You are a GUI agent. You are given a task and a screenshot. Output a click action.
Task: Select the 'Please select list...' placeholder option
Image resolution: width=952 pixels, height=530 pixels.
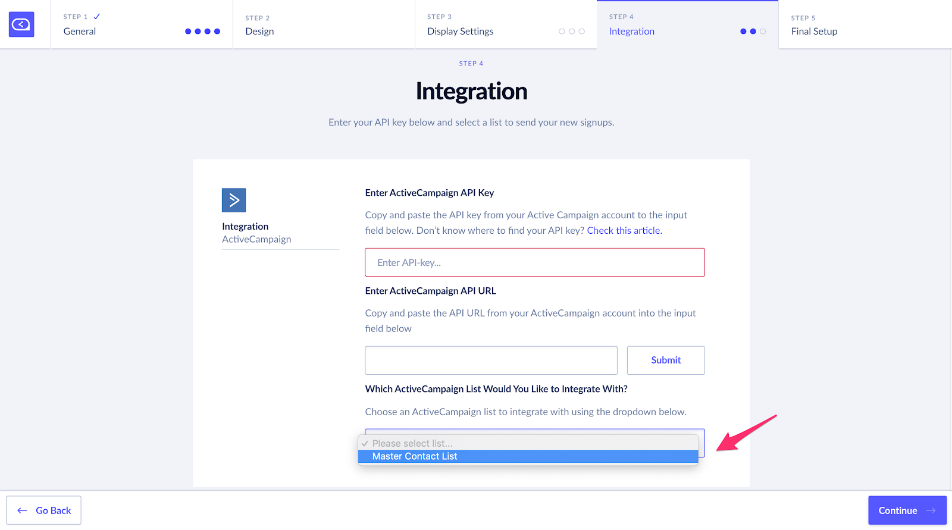[x=528, y=443]
